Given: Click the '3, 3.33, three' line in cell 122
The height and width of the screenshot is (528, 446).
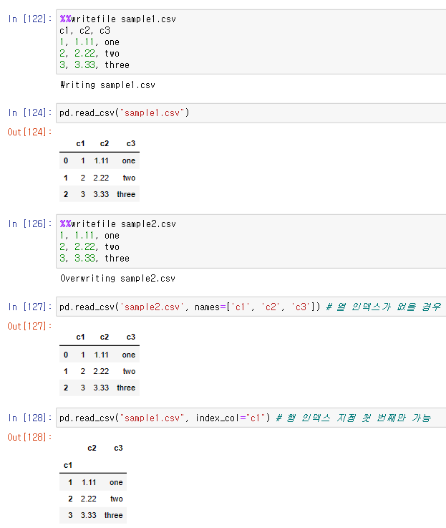Looking at the screenshot, I should 94,65.
